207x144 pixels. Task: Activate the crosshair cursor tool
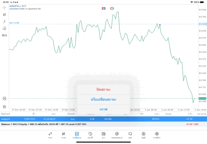5,7
